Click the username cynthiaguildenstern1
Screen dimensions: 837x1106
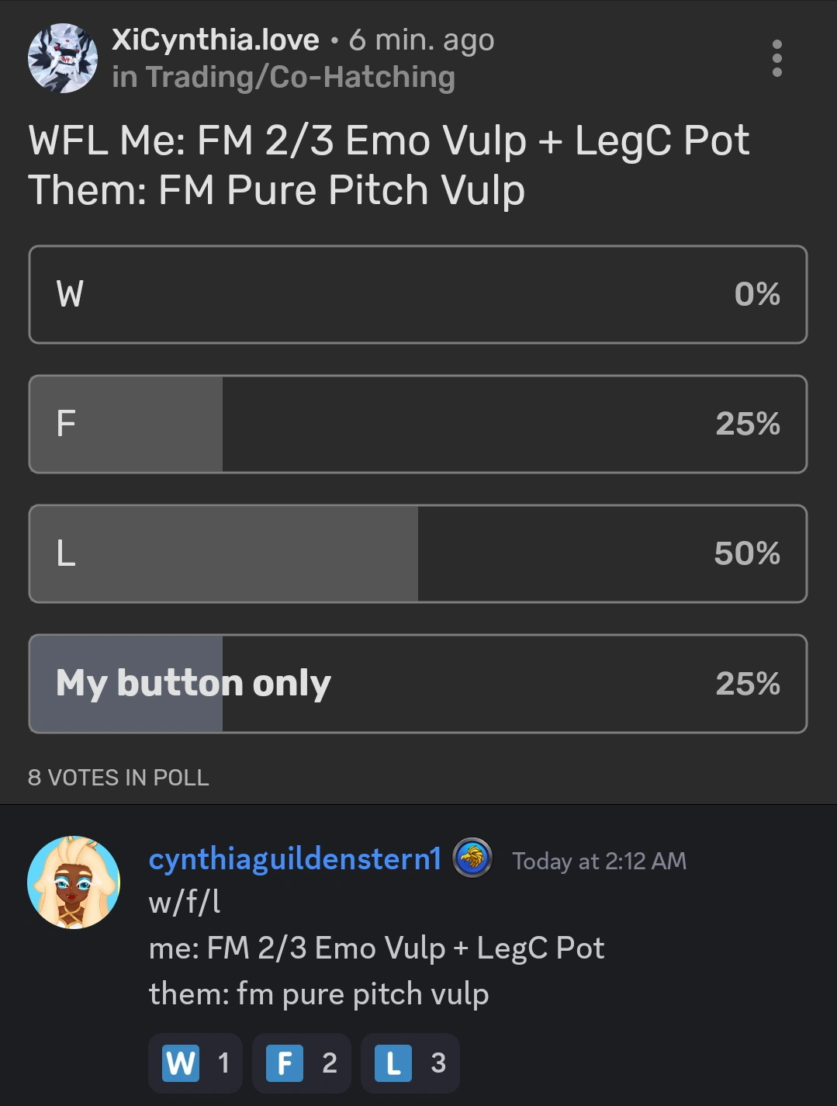pyautogui.click(x=295, y=858)
